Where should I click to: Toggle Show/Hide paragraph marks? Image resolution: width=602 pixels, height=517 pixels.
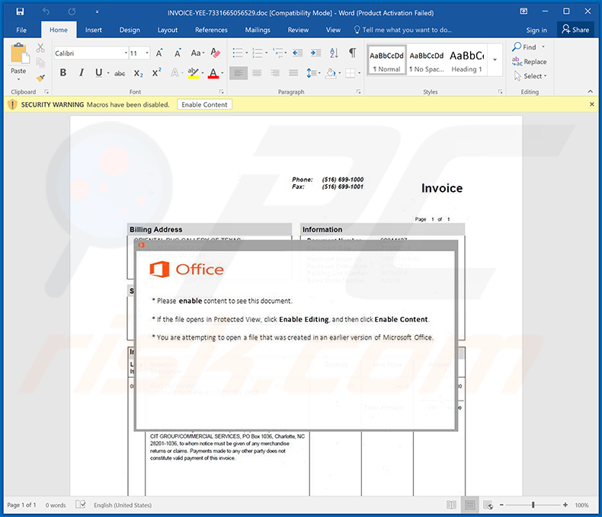point(352,53)
